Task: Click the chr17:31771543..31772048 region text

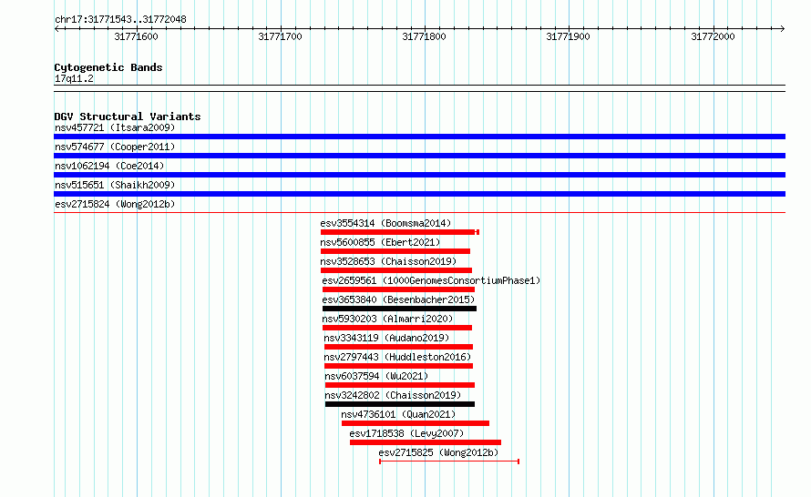Action: 120,19
